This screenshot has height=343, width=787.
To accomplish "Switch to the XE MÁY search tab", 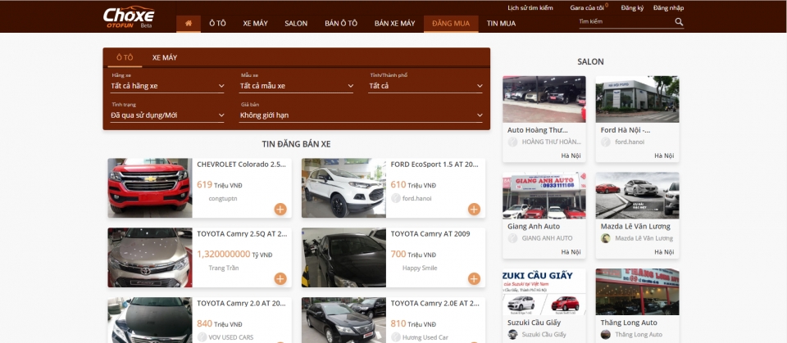I will point(165,57).
